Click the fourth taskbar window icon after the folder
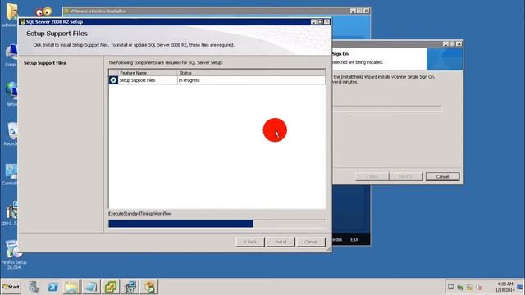 [91, 287]
